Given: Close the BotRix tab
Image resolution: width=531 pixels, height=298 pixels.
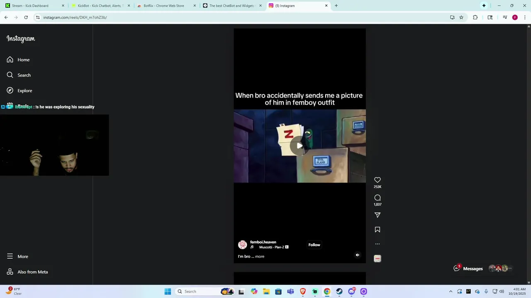Looking at the screenshot, I should tap(195, 6).
